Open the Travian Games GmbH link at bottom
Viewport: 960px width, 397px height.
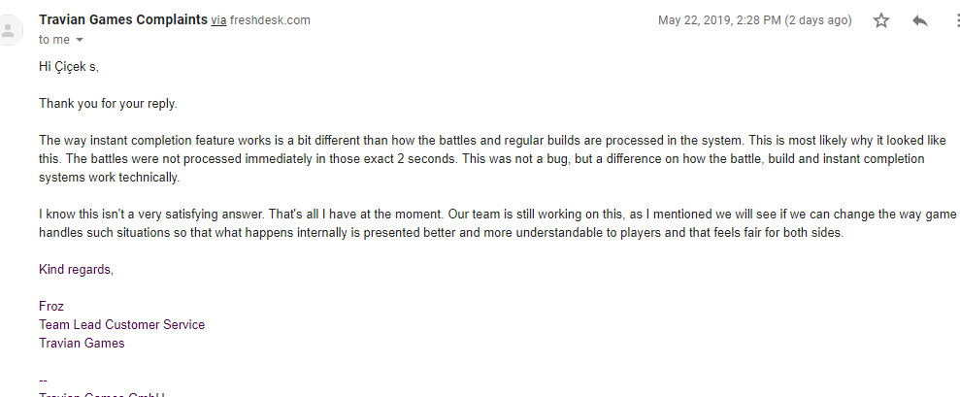click(x=102, y=393)
